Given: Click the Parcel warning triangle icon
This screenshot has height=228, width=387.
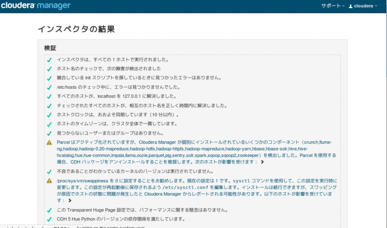Looking at the screenshot, I should click(x=49, y=142).
